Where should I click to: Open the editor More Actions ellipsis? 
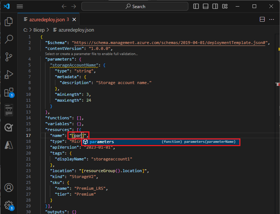(x=272, y=19)
